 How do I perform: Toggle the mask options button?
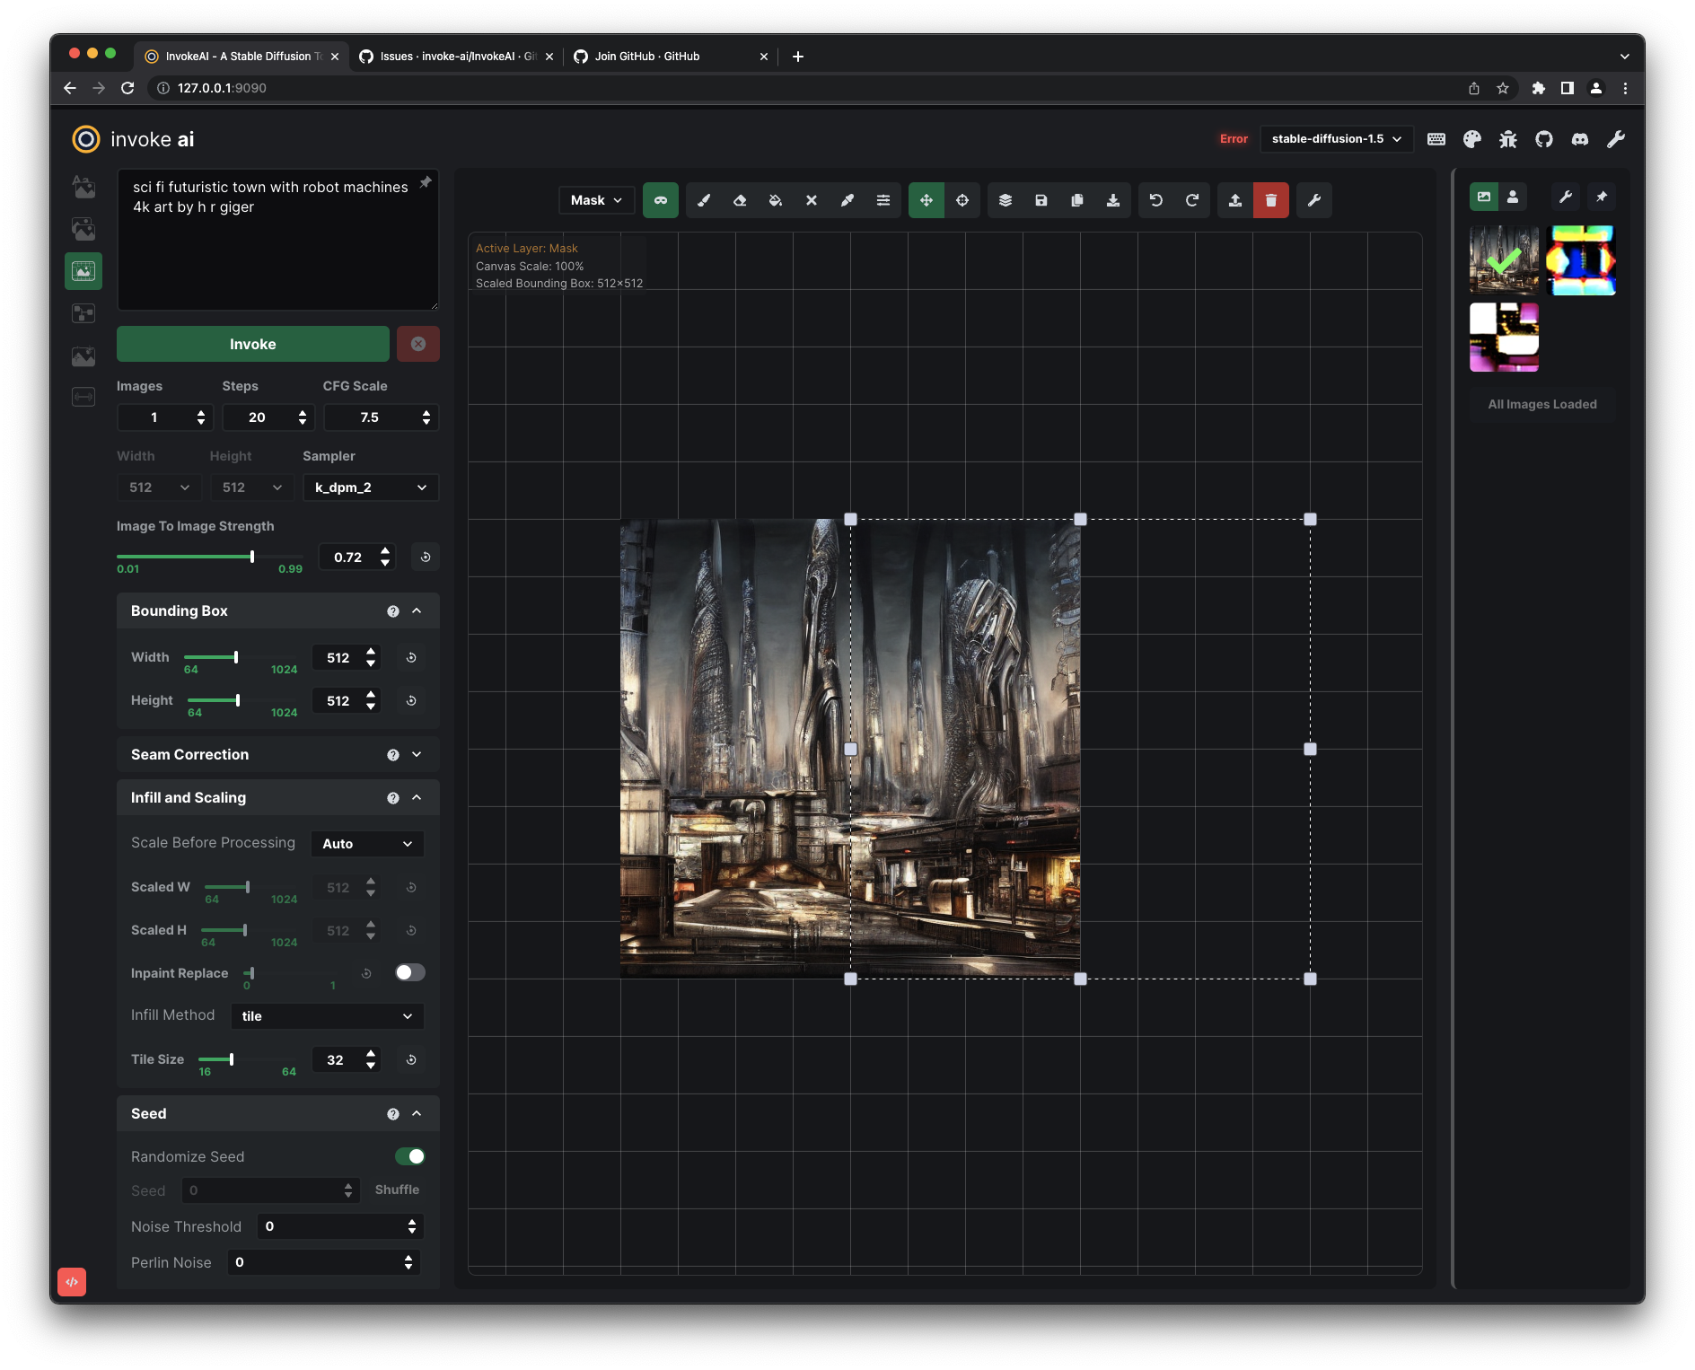[x=661, y=200]
